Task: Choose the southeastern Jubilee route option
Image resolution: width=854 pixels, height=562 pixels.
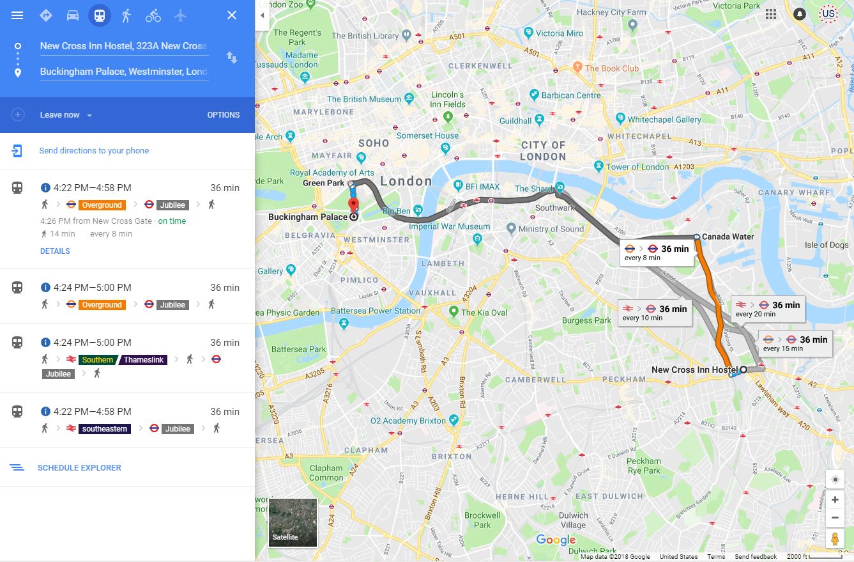Action: point(127,420)
